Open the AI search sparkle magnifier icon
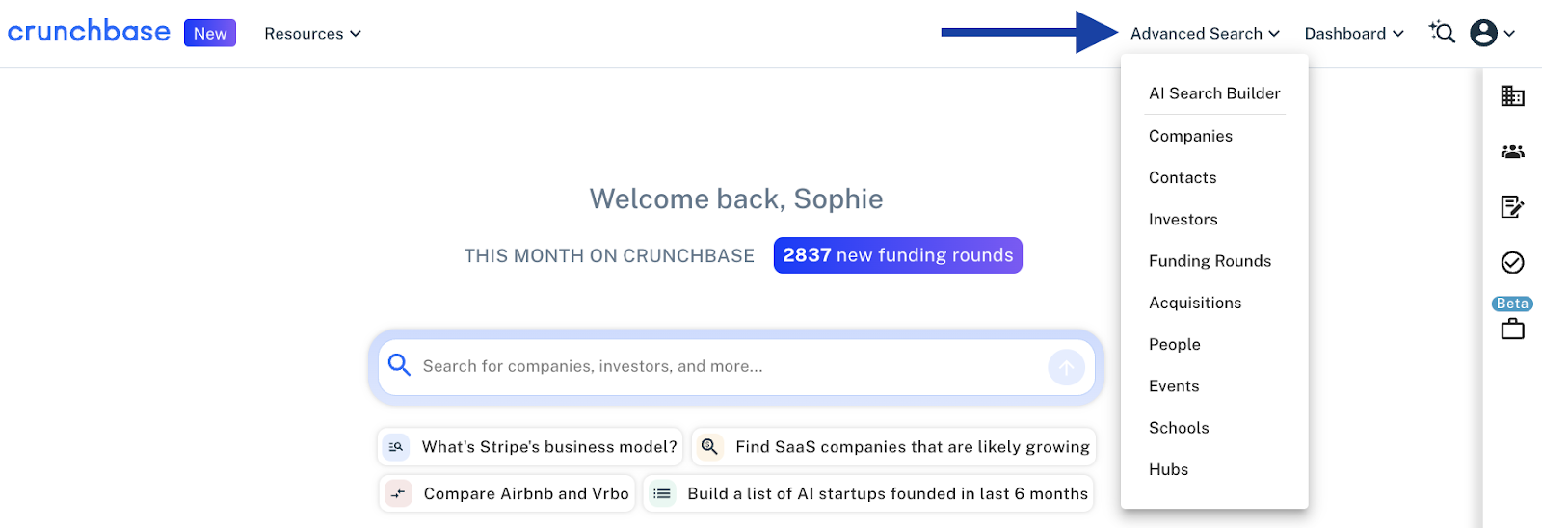Image resolution: width=1542 pixels, height=528 pixels. [1442, 33]
